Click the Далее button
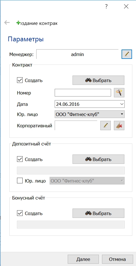Screen dimensions: 136x266 tap(83, 259)
